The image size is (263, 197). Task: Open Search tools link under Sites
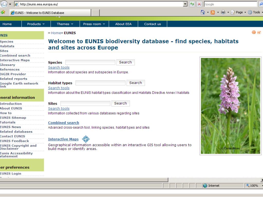point(59,109)
